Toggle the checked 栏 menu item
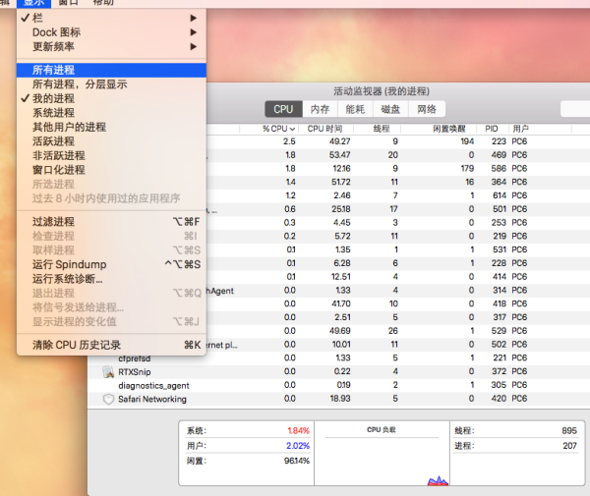Viewport: 590px width, 496px height. click(111, 18)
